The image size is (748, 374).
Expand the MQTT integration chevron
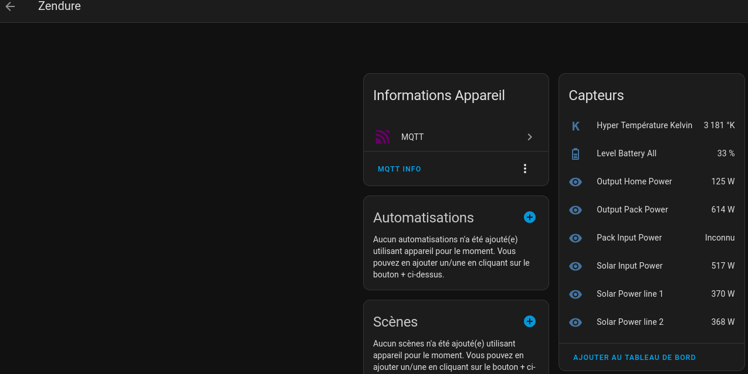(529, 137)
